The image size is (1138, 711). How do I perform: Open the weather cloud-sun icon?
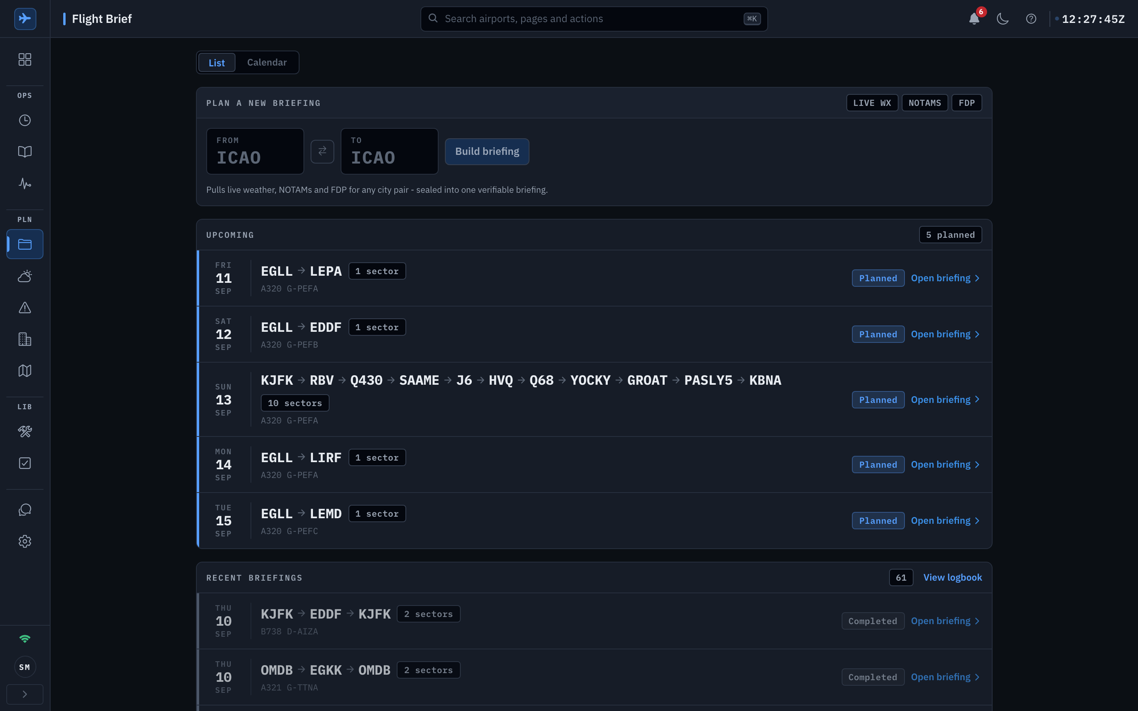click(25, 276)
